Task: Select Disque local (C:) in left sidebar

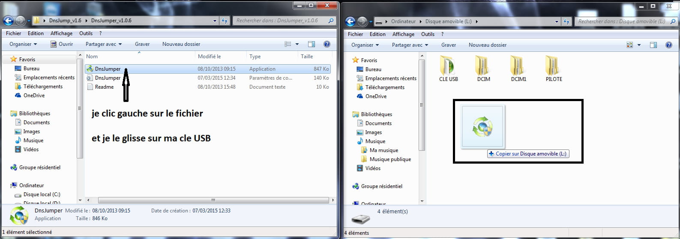Action: (x=37, y=194)
